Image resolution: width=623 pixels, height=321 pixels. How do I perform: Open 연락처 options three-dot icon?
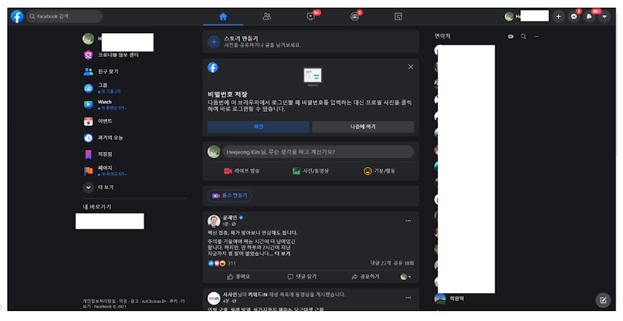point(537,36)
